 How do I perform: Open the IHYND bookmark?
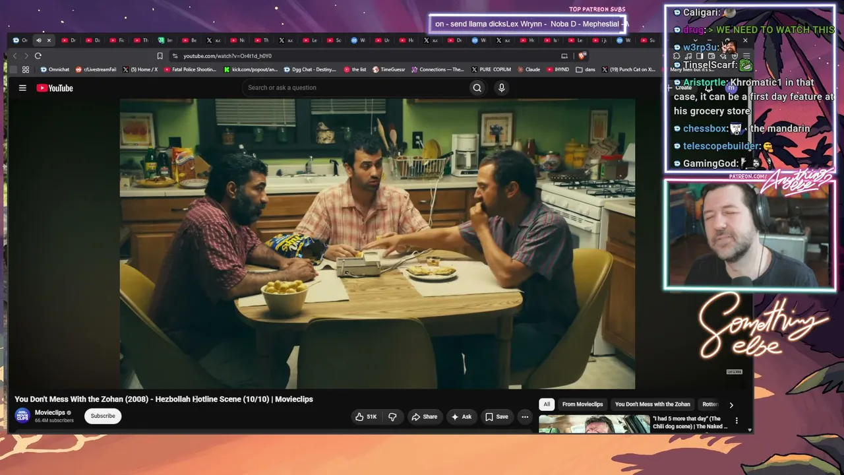[x=557, y=69]
